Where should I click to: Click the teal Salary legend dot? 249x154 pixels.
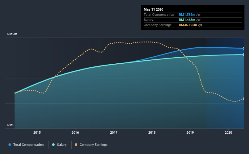(x=53, y=145)
